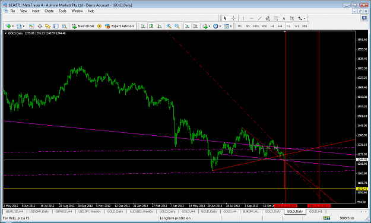Switch chart to bar chart
The width and height of the screenshot is (371, 223).
click(x=143, y=26)
